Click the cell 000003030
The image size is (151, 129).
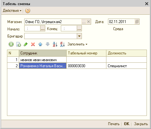coord(86,66)
